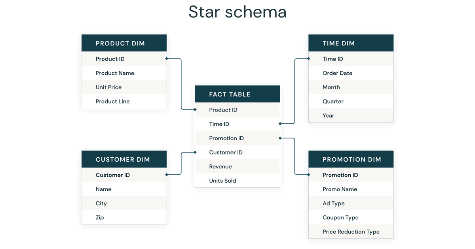Viewport: 475px width, 249px height.
Task: Select the Product Line row
Action: 112,102
